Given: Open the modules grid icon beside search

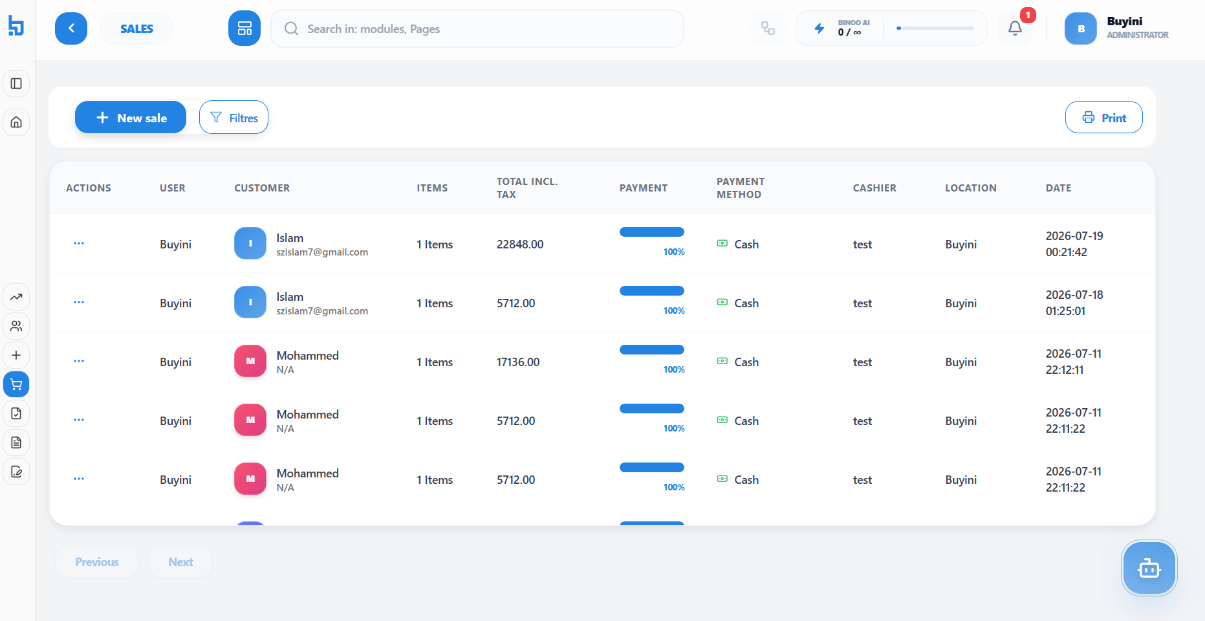Looking at the screenshot, I should (x=244, y=28).
